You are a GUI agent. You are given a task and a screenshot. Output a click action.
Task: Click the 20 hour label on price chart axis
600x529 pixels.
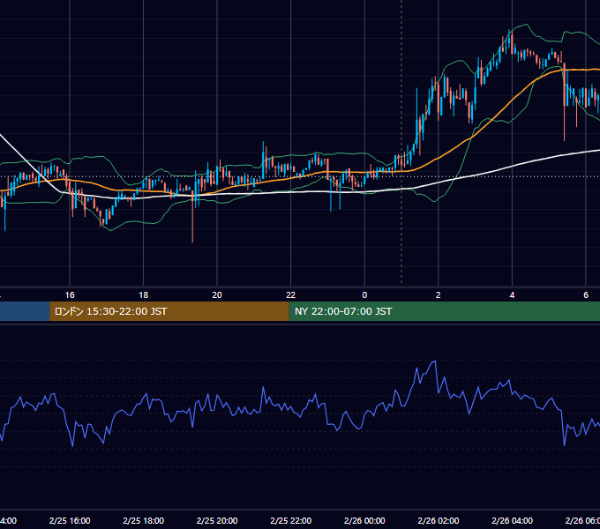pos(217,295)
